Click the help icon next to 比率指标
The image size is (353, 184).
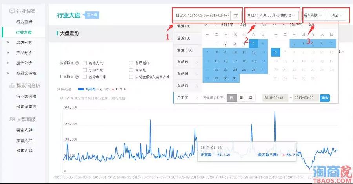(77, 77)
